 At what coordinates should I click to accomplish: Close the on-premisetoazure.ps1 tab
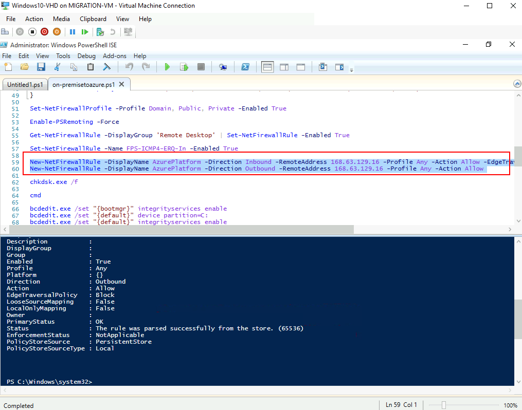point(121,84)
